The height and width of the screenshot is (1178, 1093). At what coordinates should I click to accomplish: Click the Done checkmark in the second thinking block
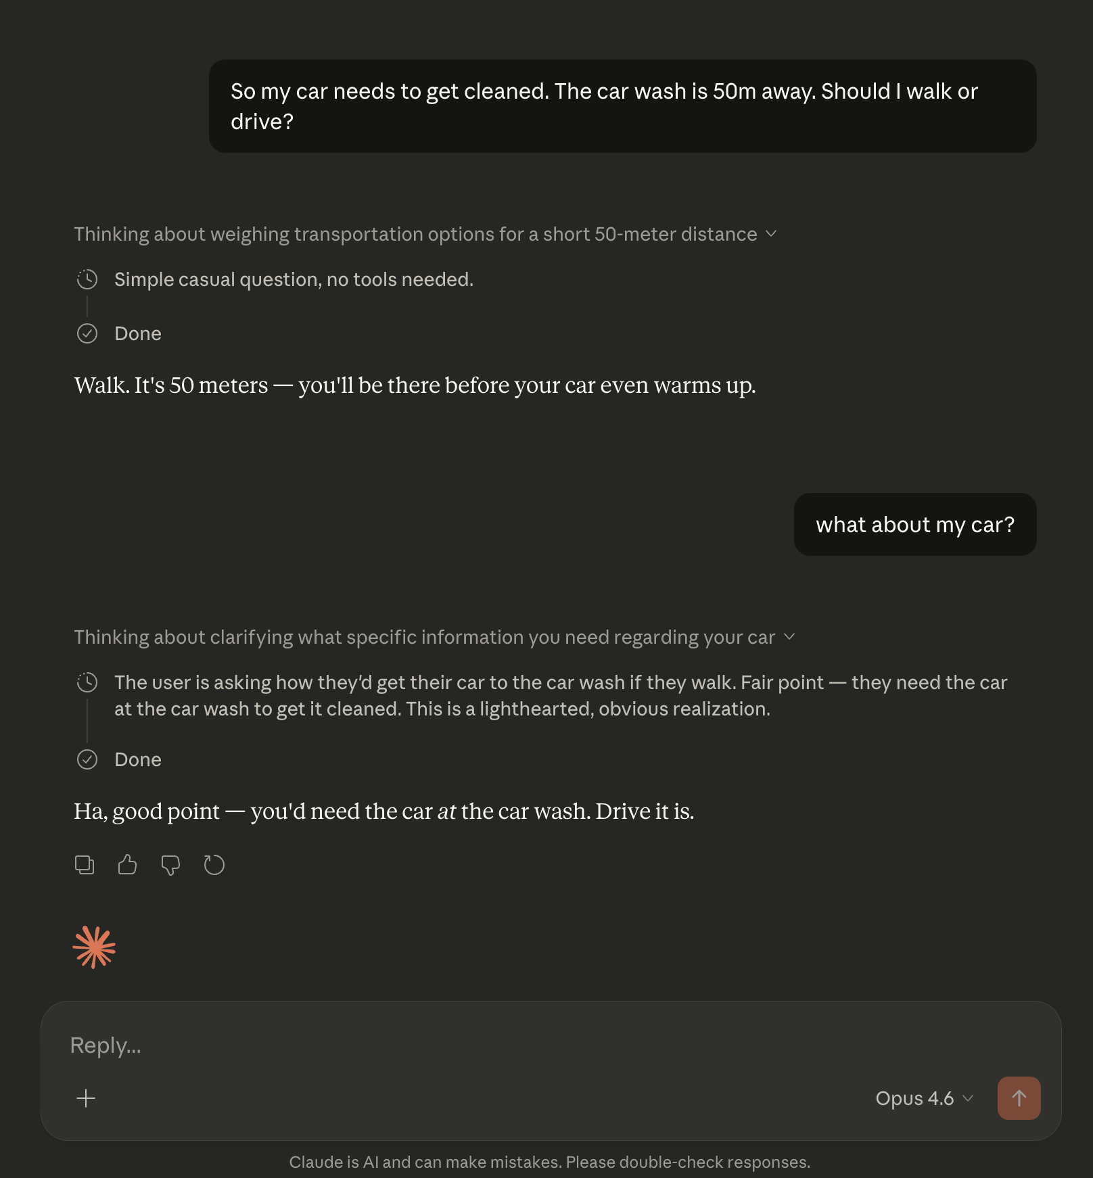click(87, 759)
